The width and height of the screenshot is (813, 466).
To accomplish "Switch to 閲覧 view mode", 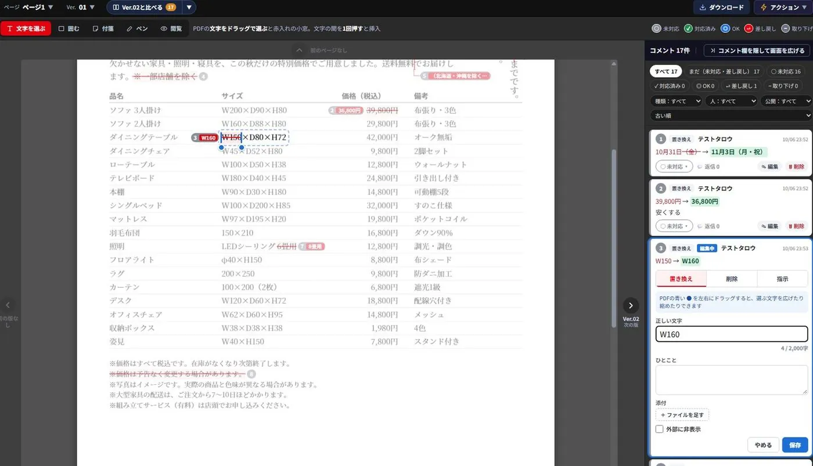I will tap(171, 28).
